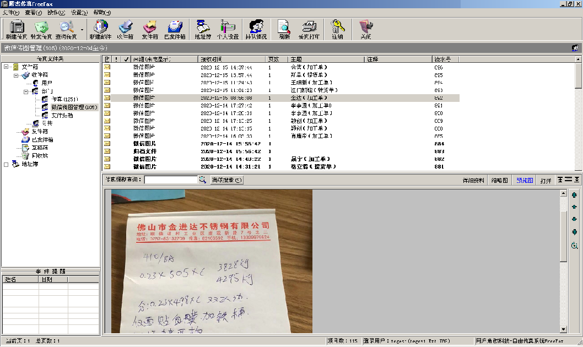Click preview pane scrollbar down arrow
583x347 pixels.
(563, 329)
